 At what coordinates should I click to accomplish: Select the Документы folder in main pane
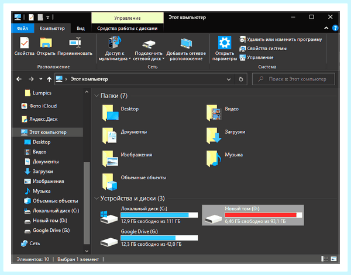pos(125,136)
